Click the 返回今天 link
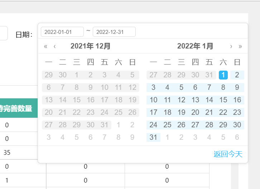Viewport: 260px width, 189px height. (x=228, y=154)
